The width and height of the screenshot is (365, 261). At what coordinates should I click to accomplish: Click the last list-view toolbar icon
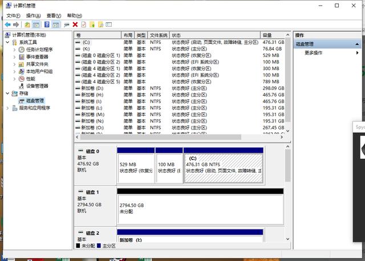pos(109,25)
